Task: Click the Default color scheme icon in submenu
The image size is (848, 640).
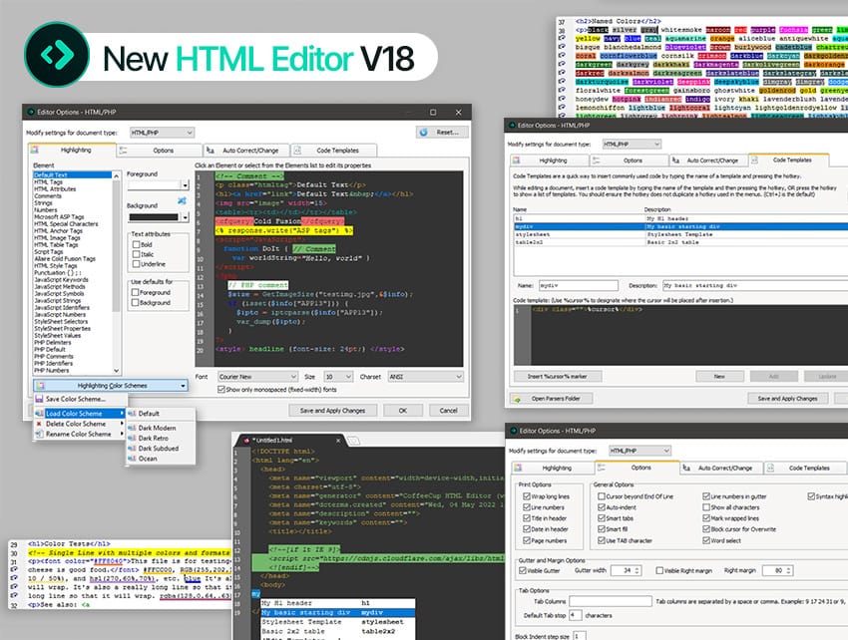Action: pos(132,414)
